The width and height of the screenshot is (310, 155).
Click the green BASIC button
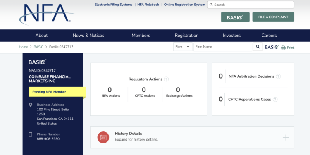tap(235, 17)
